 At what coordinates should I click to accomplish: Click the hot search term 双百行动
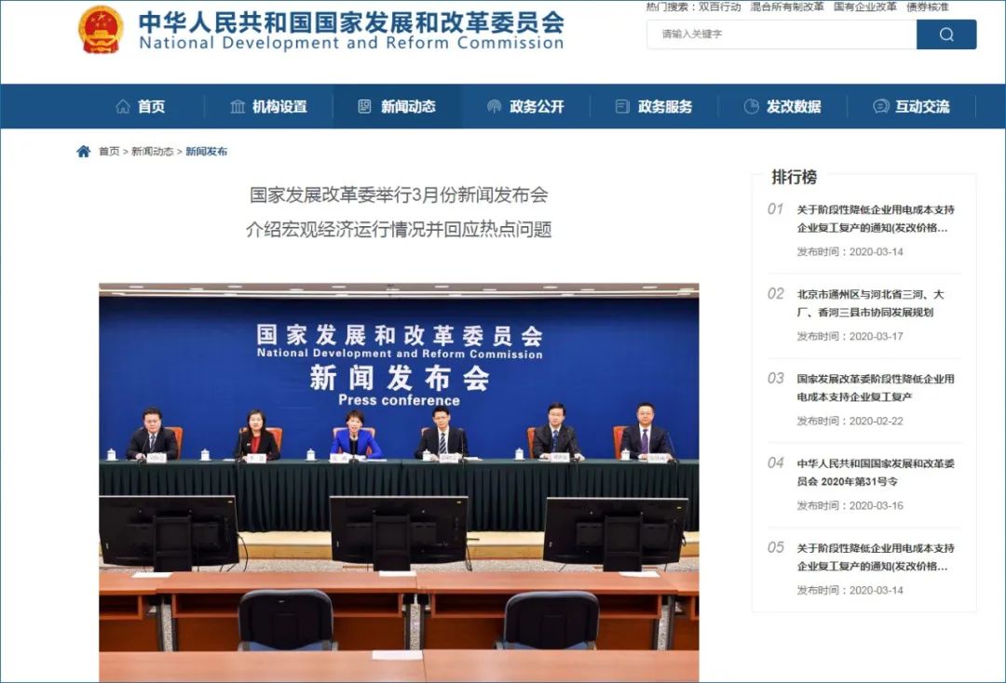tap(720, 7)
